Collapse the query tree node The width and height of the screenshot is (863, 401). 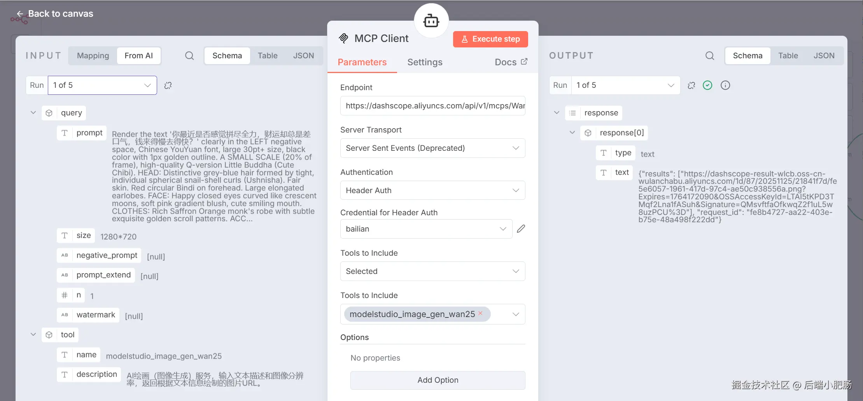33,113
